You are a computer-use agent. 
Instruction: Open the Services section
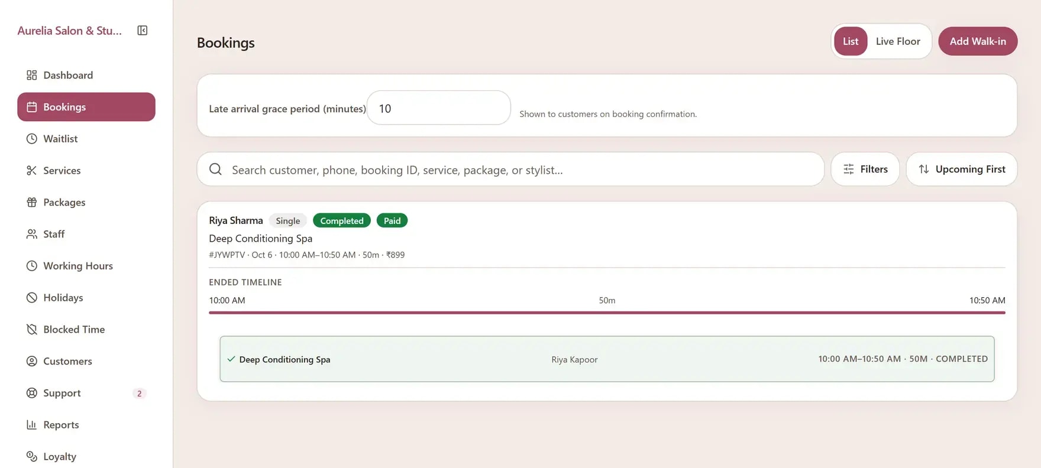[86, 170]
